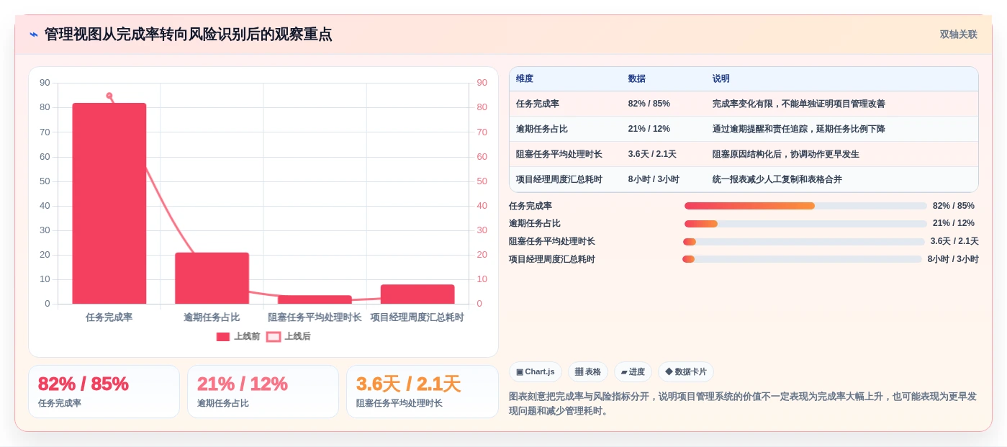Click the 3.6天 / 2.1天 data card
The image size is (1007, 447).
click(423, 392)
